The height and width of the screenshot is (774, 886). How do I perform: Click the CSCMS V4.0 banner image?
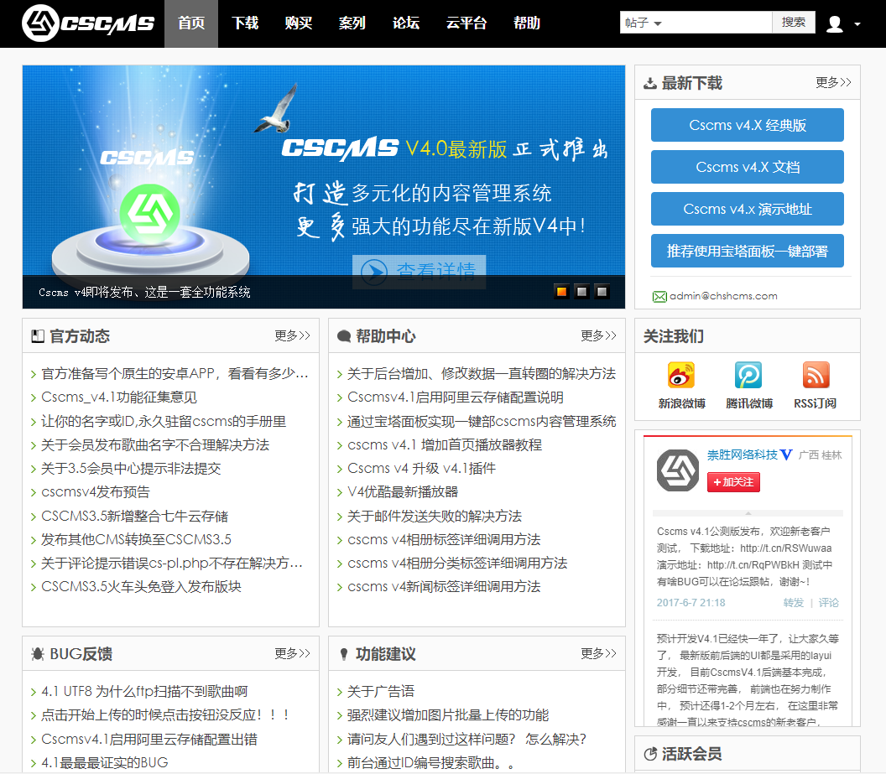coord(324,187)
